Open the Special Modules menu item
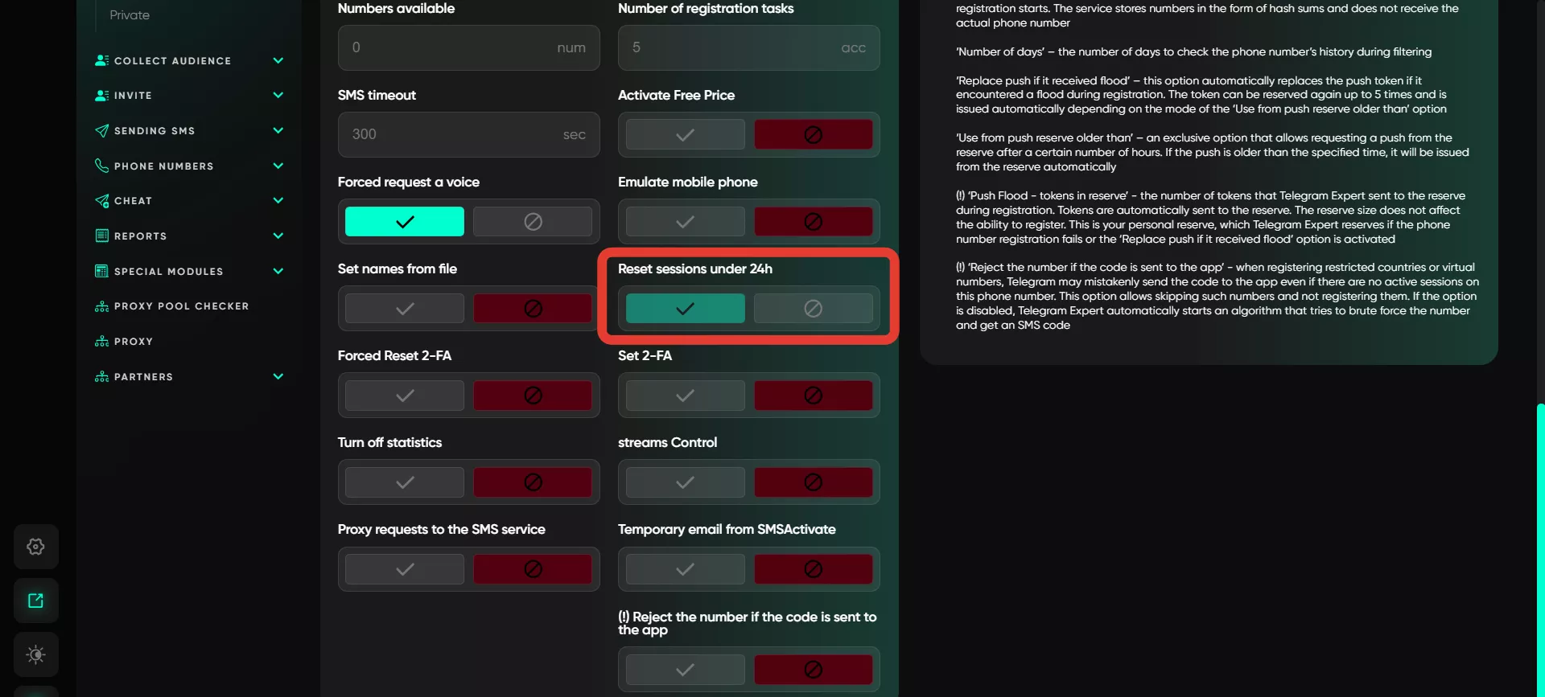 click(x=169, y=271)
